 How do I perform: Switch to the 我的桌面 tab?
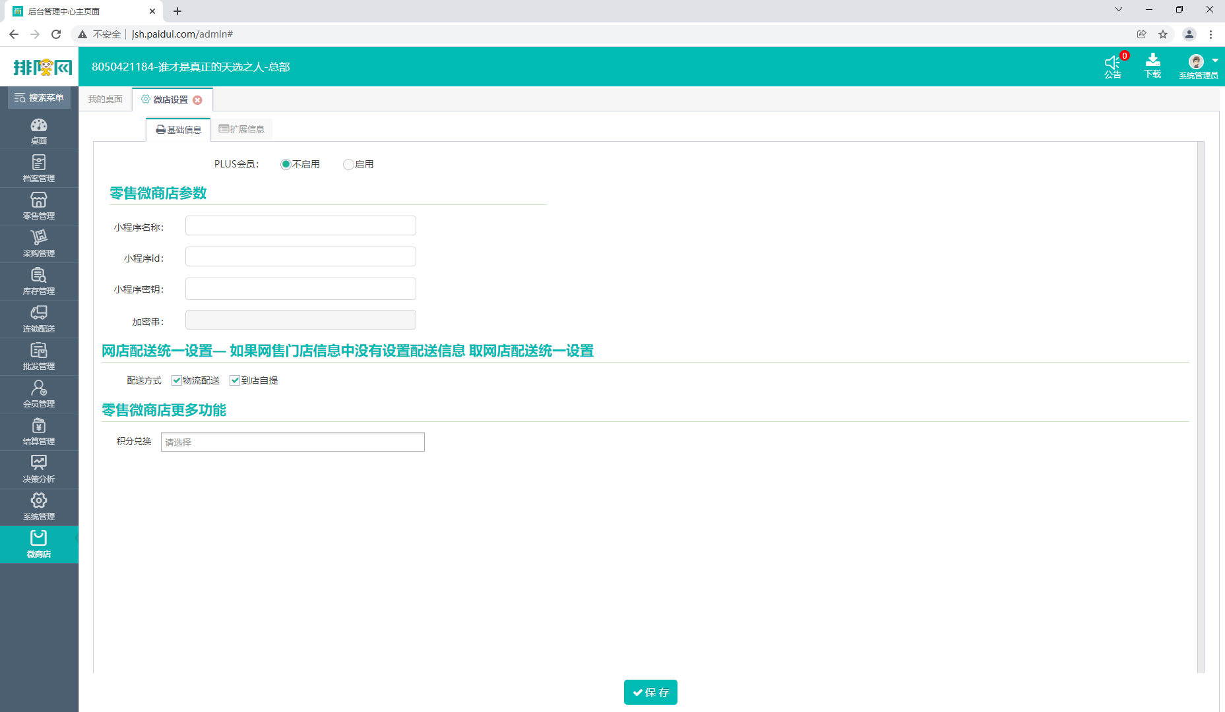click(x=106, y=99)
